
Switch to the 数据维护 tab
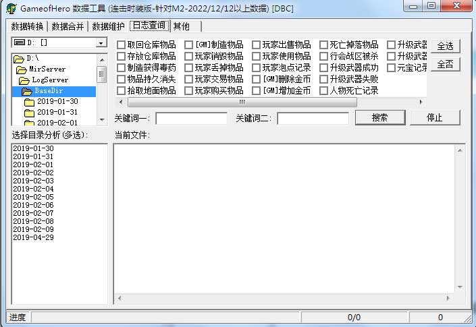tap(109, 26)
